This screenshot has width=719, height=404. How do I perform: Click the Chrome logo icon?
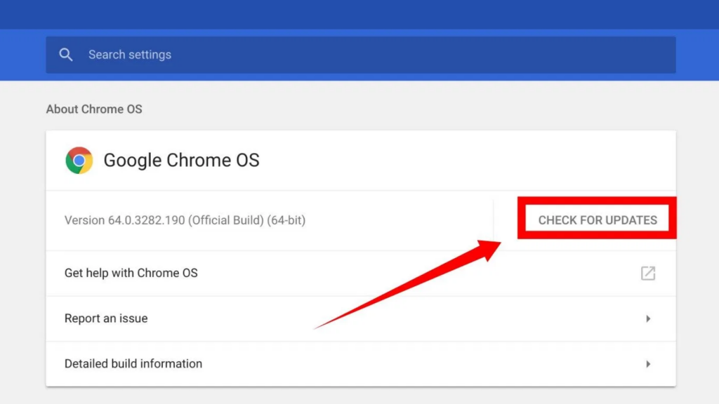tap(79, 161)
